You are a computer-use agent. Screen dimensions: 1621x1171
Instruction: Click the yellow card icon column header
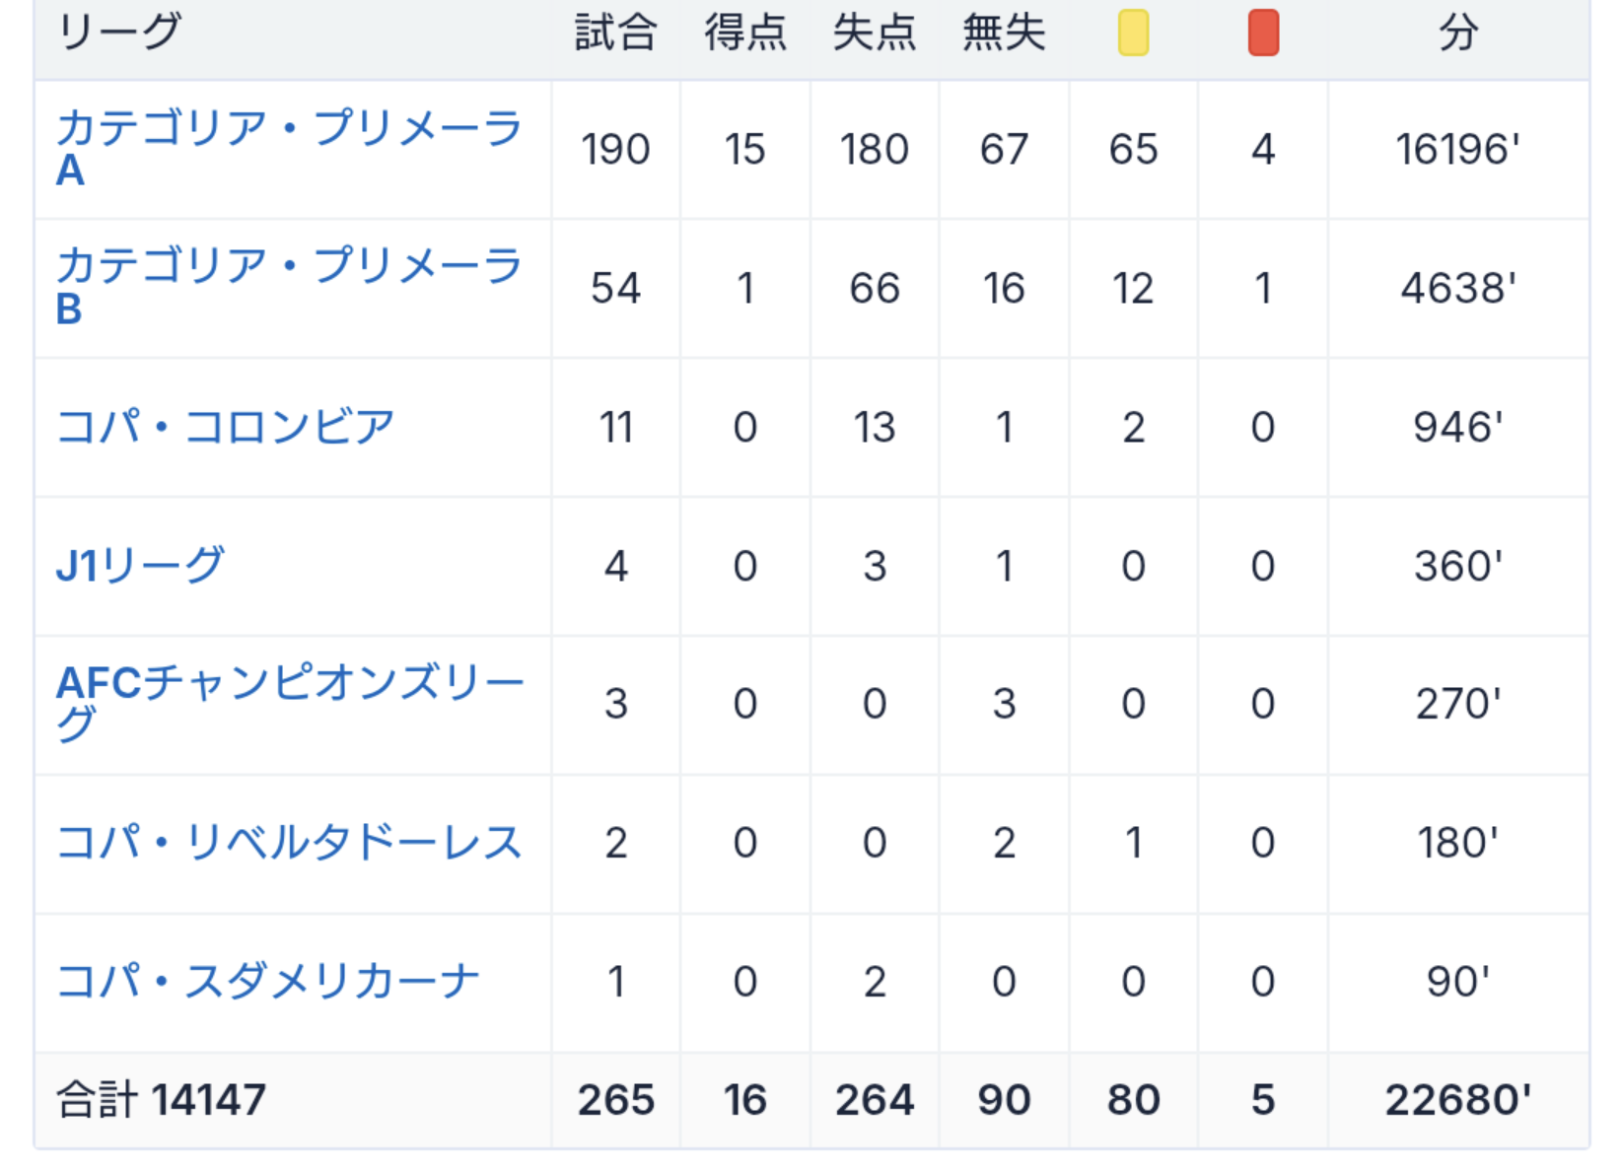[x=1133, y=33]
